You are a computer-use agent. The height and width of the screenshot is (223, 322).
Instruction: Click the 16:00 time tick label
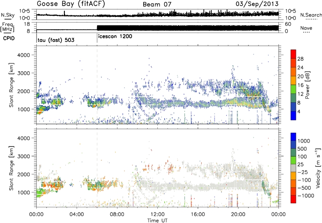pos(198,215)
